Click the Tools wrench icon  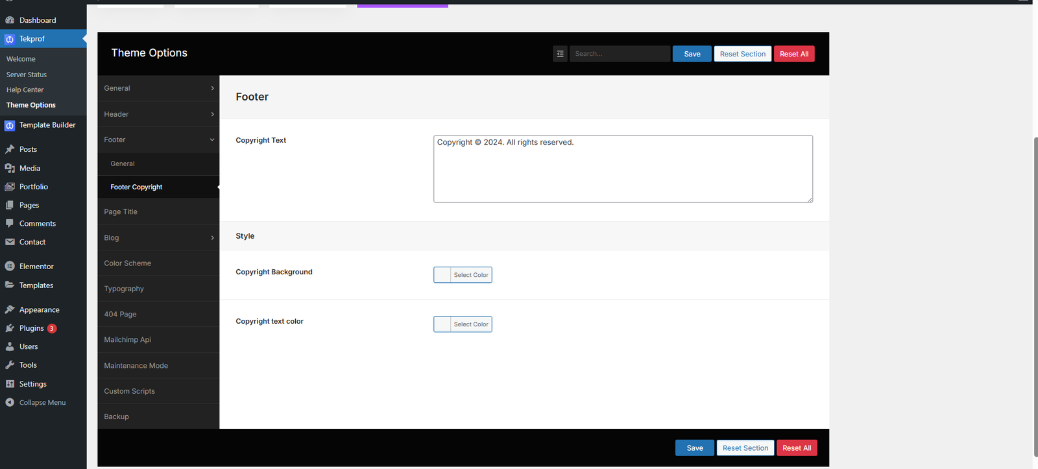(10, 365)
